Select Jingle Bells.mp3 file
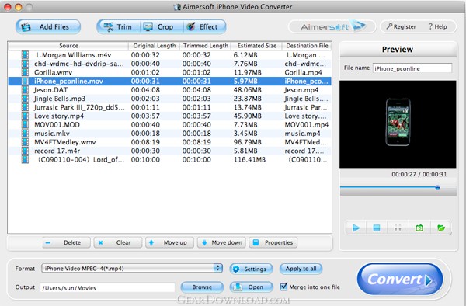Screen dimensions: 466x306 [x=169, y=99]
